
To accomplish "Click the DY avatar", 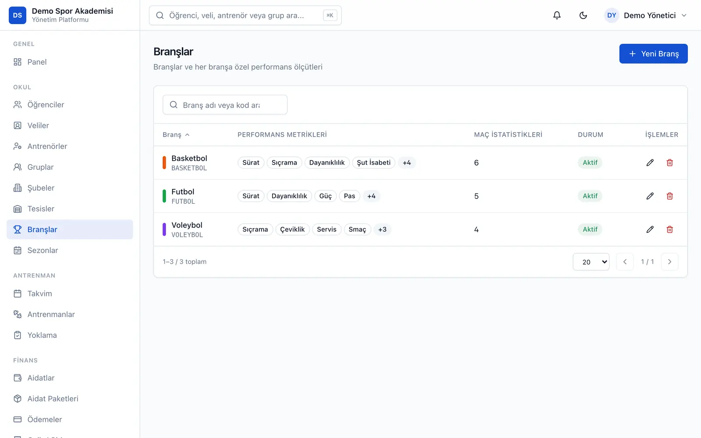I will tap(612, 15).
